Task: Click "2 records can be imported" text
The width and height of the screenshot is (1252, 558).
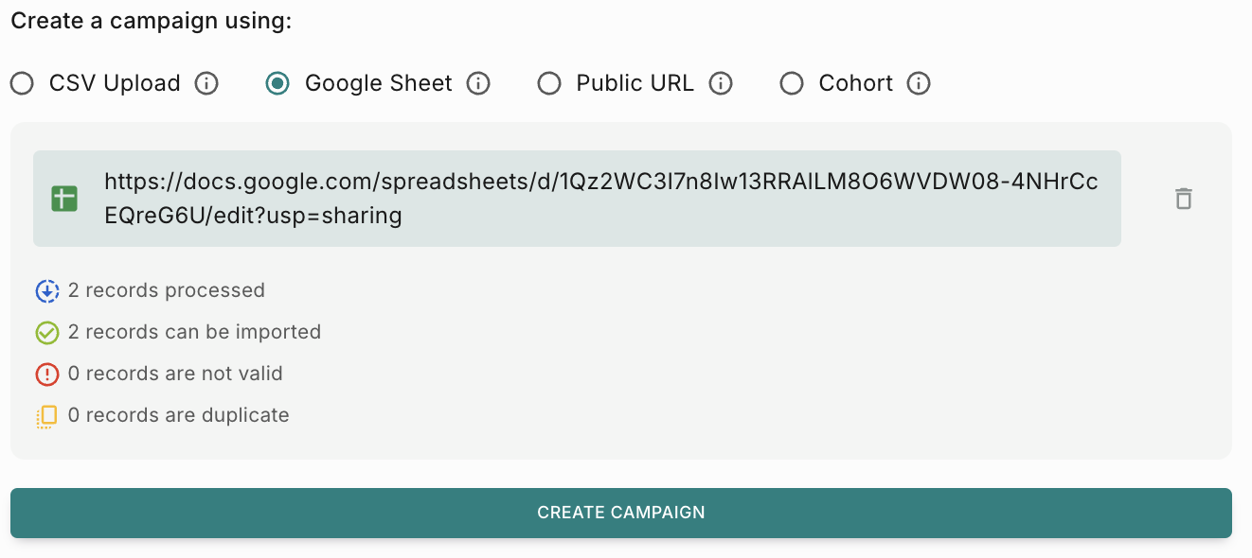Action: 194,332
